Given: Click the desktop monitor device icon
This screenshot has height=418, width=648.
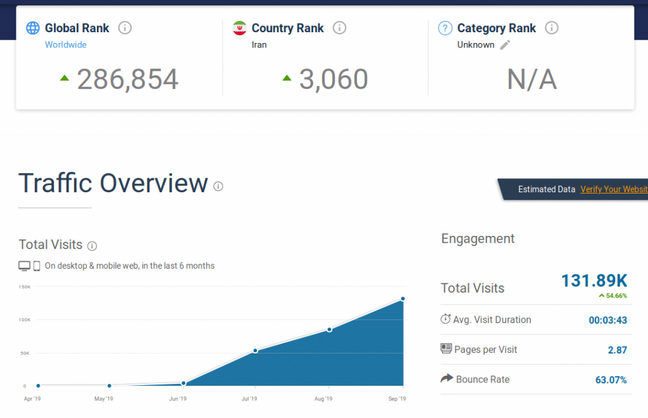Looking at the screenshot, I should point(24,266).
